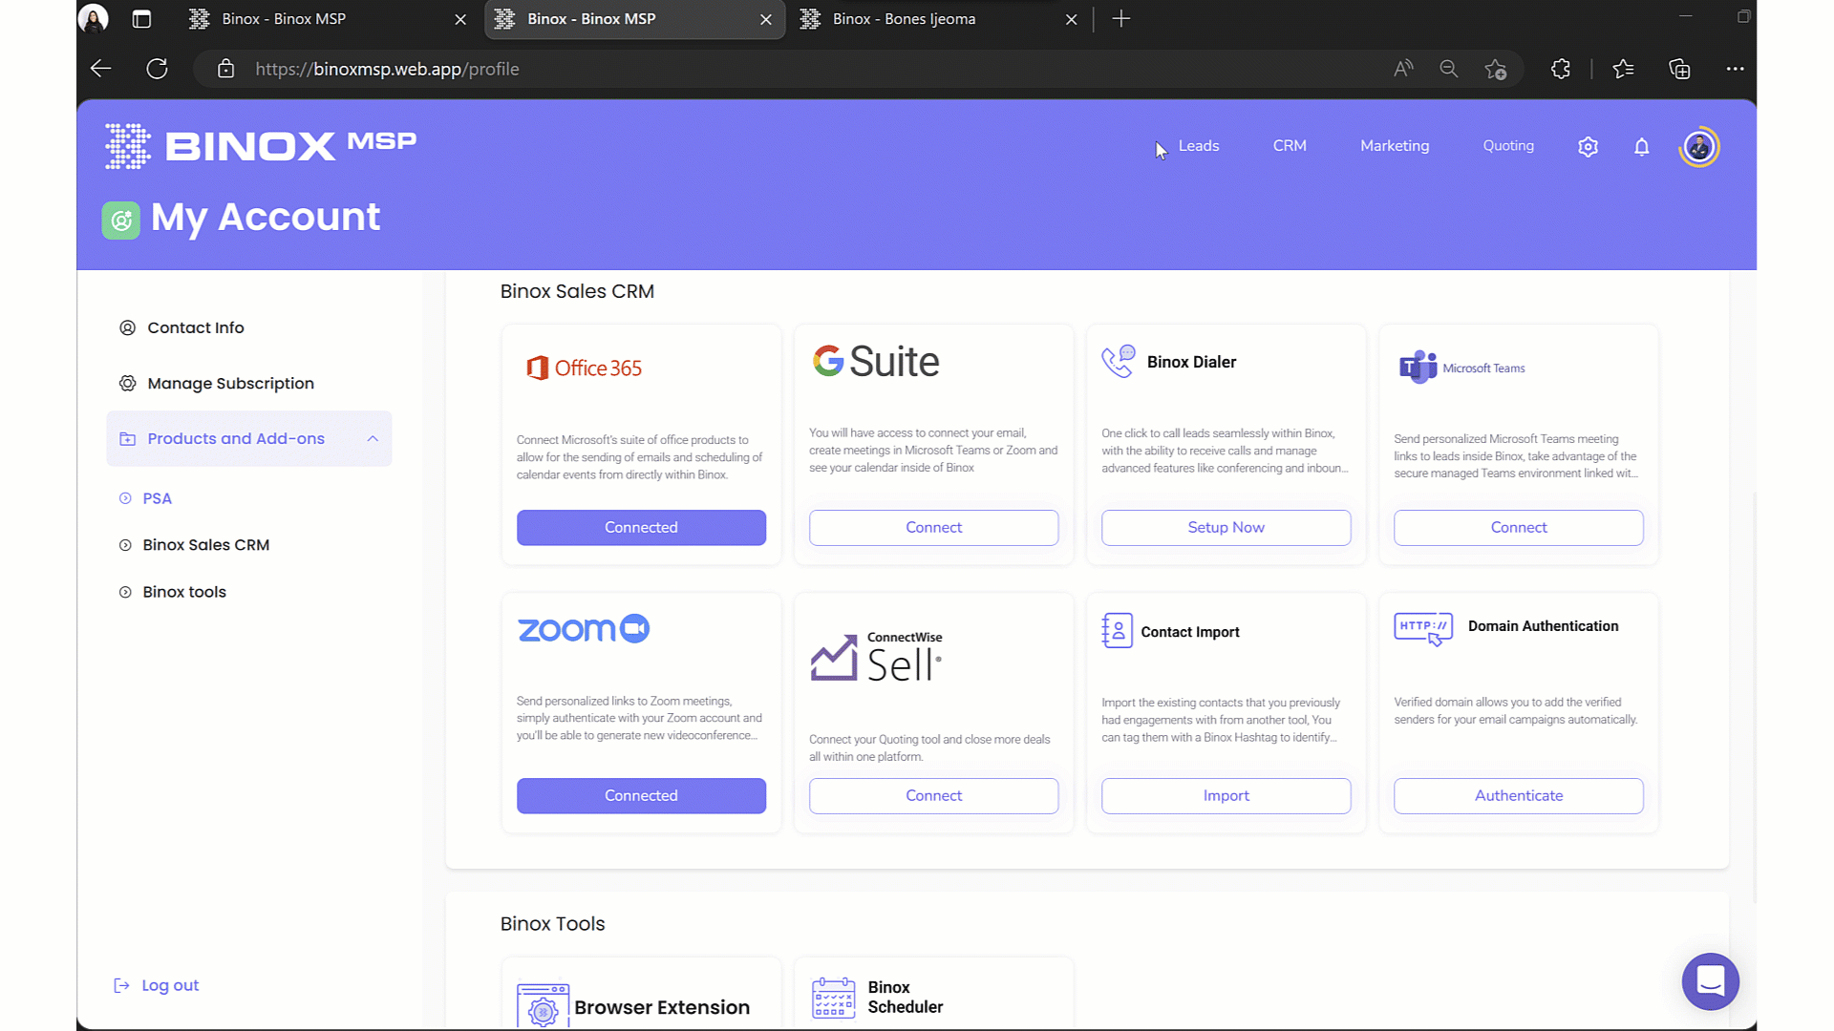Add page to favorites star icon
Screen dimensions: 1834x1031
(1496, 69)
